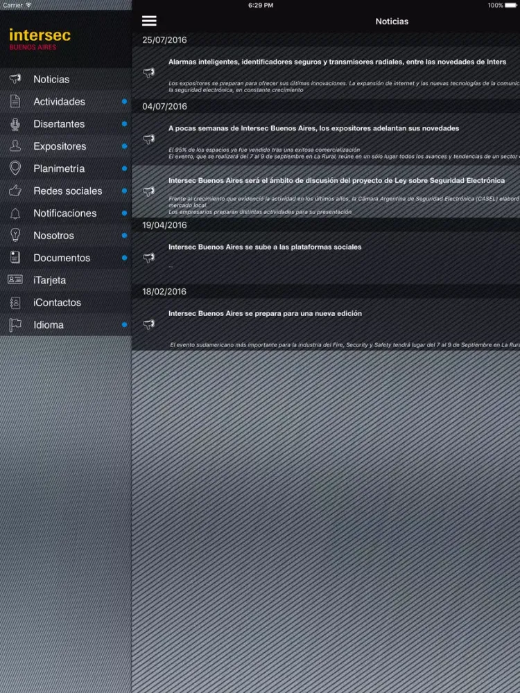This screenshot has height=693, width=520.
Task: Select Nosotros menu label
Action: pos(53,236)
